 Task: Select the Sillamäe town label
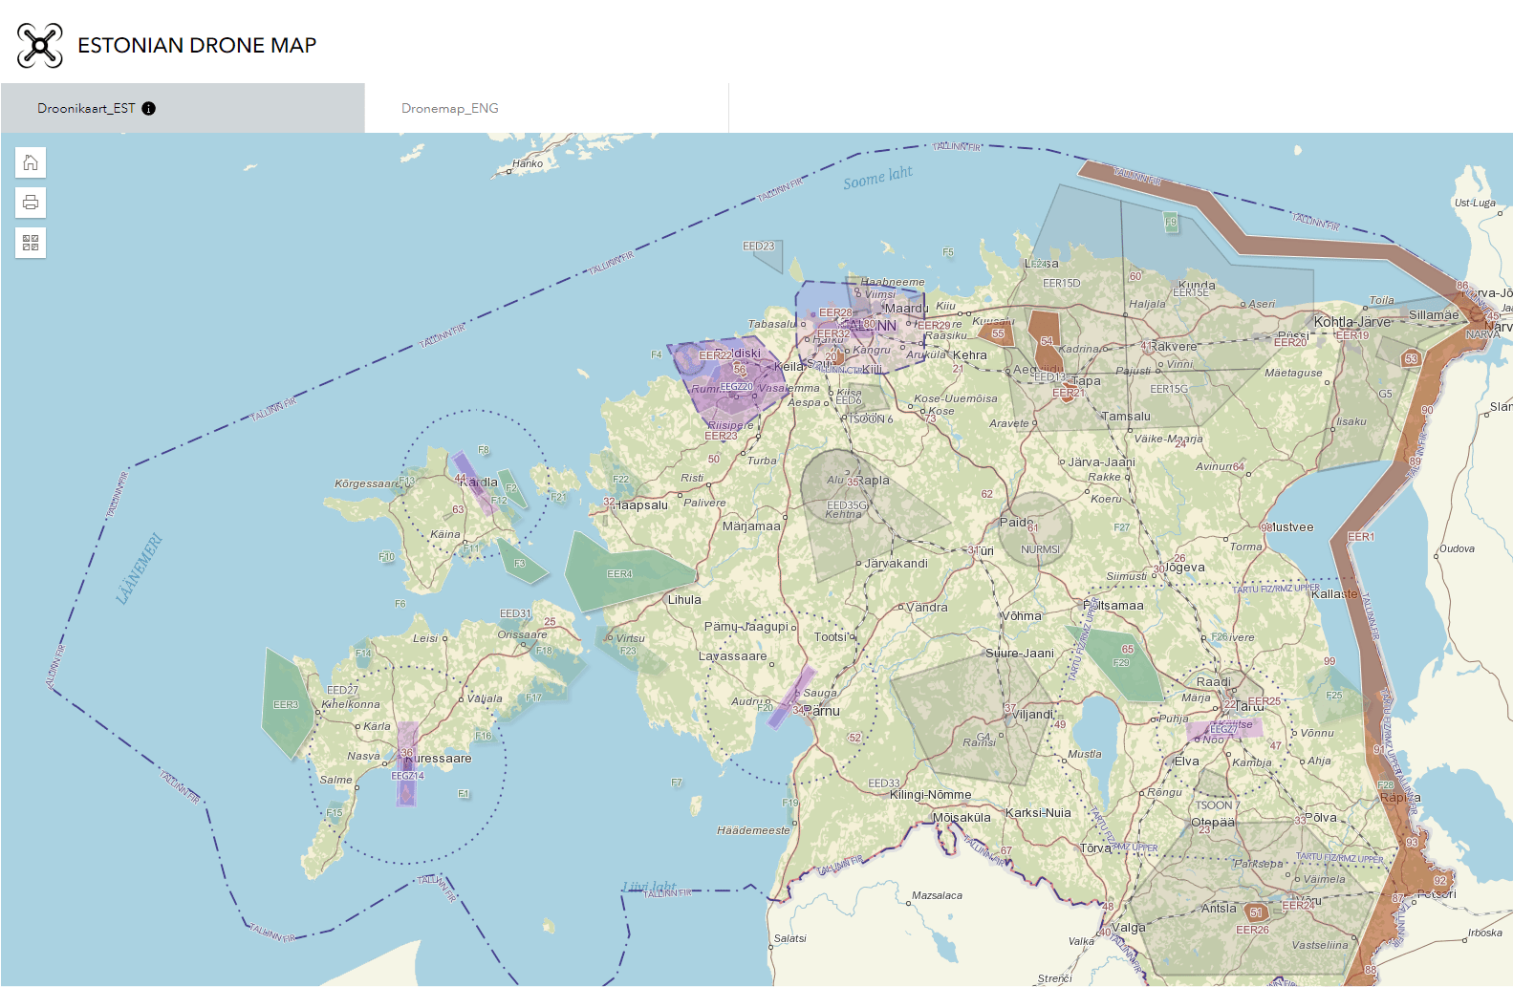[x=1434, y=315]
